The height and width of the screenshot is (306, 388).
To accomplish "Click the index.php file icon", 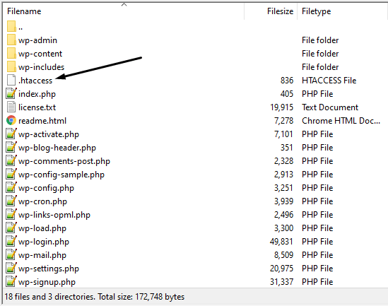I will coord(11,93).
